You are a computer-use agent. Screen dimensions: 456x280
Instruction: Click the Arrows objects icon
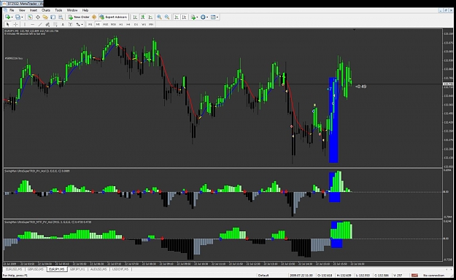pyautogui.click(x=78, y=24)
